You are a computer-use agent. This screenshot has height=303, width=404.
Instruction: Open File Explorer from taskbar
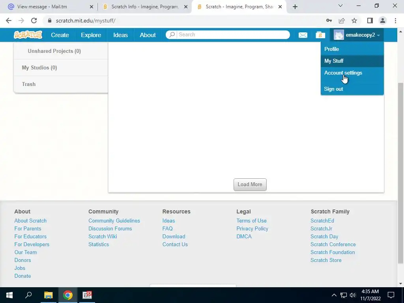click(x=48, y=295)
